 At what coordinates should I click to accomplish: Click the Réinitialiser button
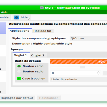click(x=49, y=98)
